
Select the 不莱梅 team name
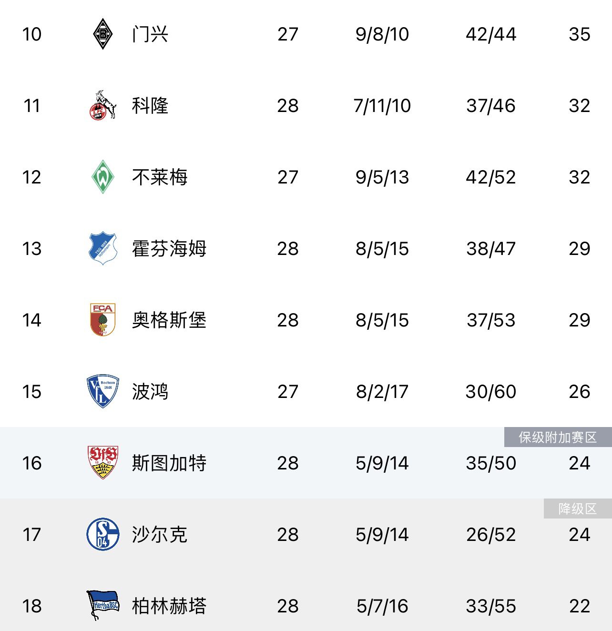pyautogui.click(x=160, y=177)
